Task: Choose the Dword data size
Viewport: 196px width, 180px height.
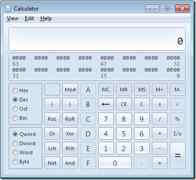Action: pyautogui.click(x=24, y=143)
